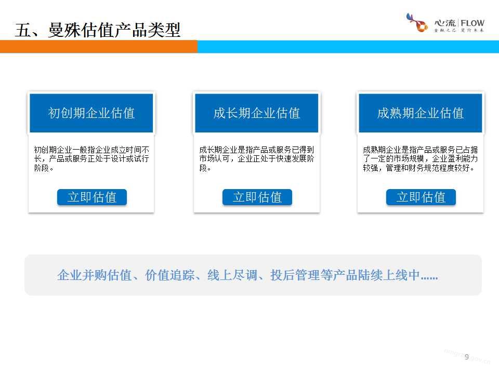Select the 成长期企业估值 card header

[x=257, y=113]
